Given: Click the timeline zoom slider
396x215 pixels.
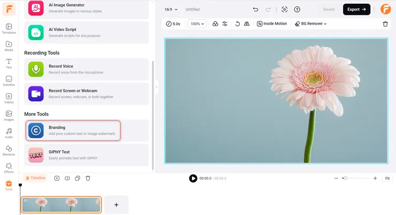Looking at the screenshot, I should pyautogui.click(x=355, y=178).
